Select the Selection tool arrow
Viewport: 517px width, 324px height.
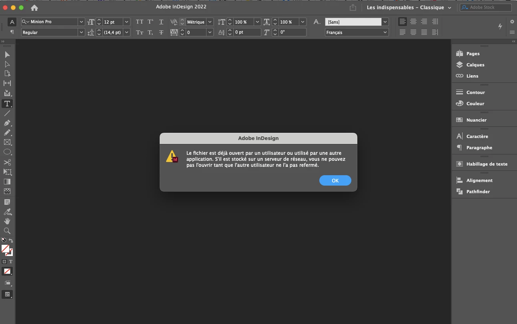coord(7,54)
